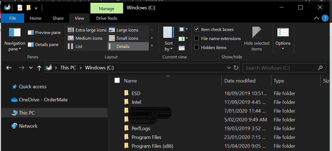Open the Navigation pane dropdown

click(x=15, y=39)
